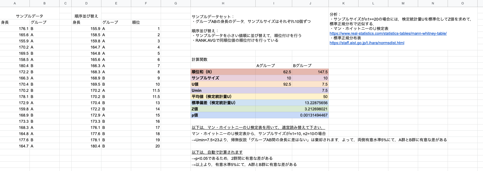The height and width of the screenshot is (171, 483).
Task: Select the 分析： notes cell
Action: (403, 29)
